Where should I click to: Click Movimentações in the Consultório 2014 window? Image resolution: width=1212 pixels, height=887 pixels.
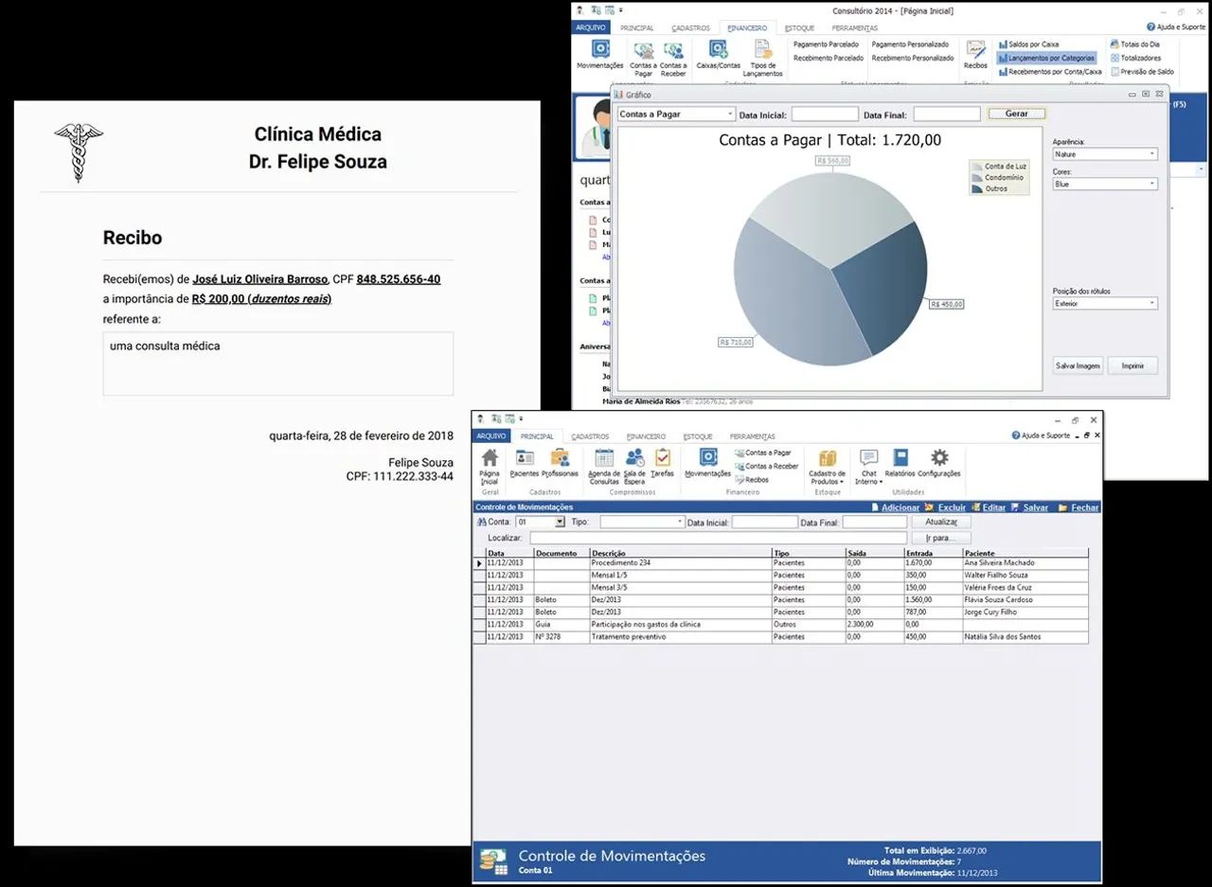[600, 54]
